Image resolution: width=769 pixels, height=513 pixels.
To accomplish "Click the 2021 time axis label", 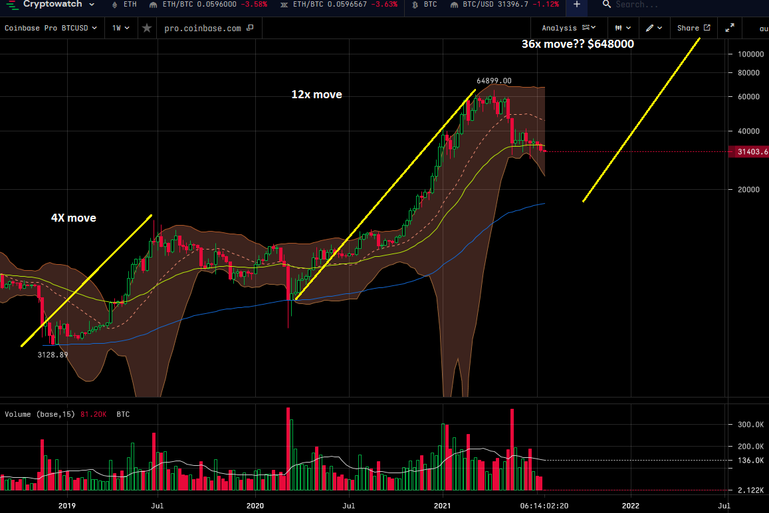I will 443,506.
